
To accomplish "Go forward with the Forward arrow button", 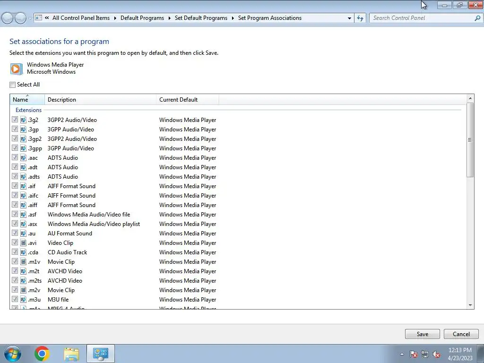I will click(x=20, y=18).
